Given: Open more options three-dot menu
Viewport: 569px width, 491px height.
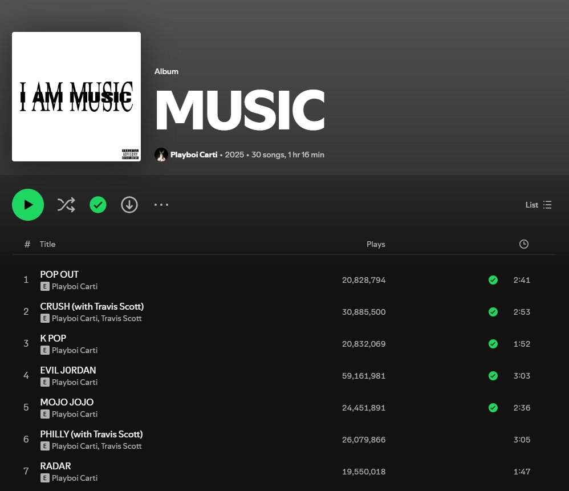Looking at the screenshot, I should pyautogui.click(x=161, y=205).
